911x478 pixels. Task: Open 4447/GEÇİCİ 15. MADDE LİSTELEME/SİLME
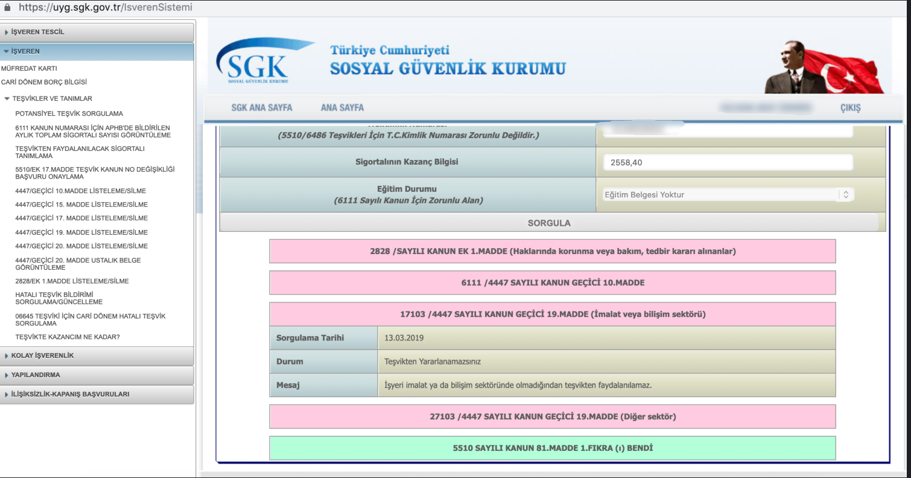81,205
